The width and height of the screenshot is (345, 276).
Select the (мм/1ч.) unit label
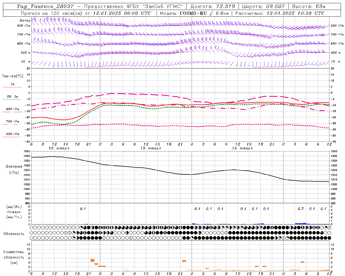[14, 217]
